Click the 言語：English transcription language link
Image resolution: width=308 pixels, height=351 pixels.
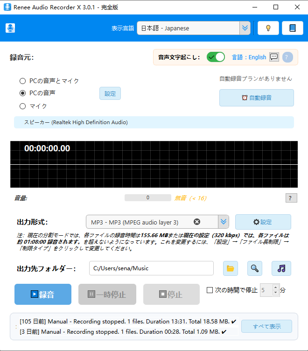[249, 57]
